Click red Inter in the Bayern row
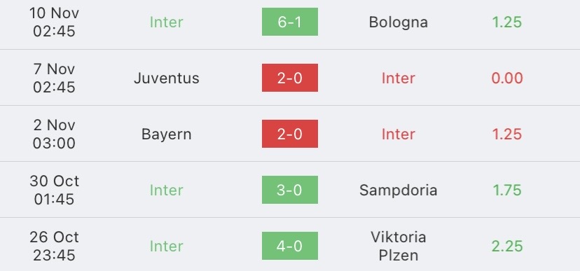Screen dimensions: 580x271 [x=398, y=134]
